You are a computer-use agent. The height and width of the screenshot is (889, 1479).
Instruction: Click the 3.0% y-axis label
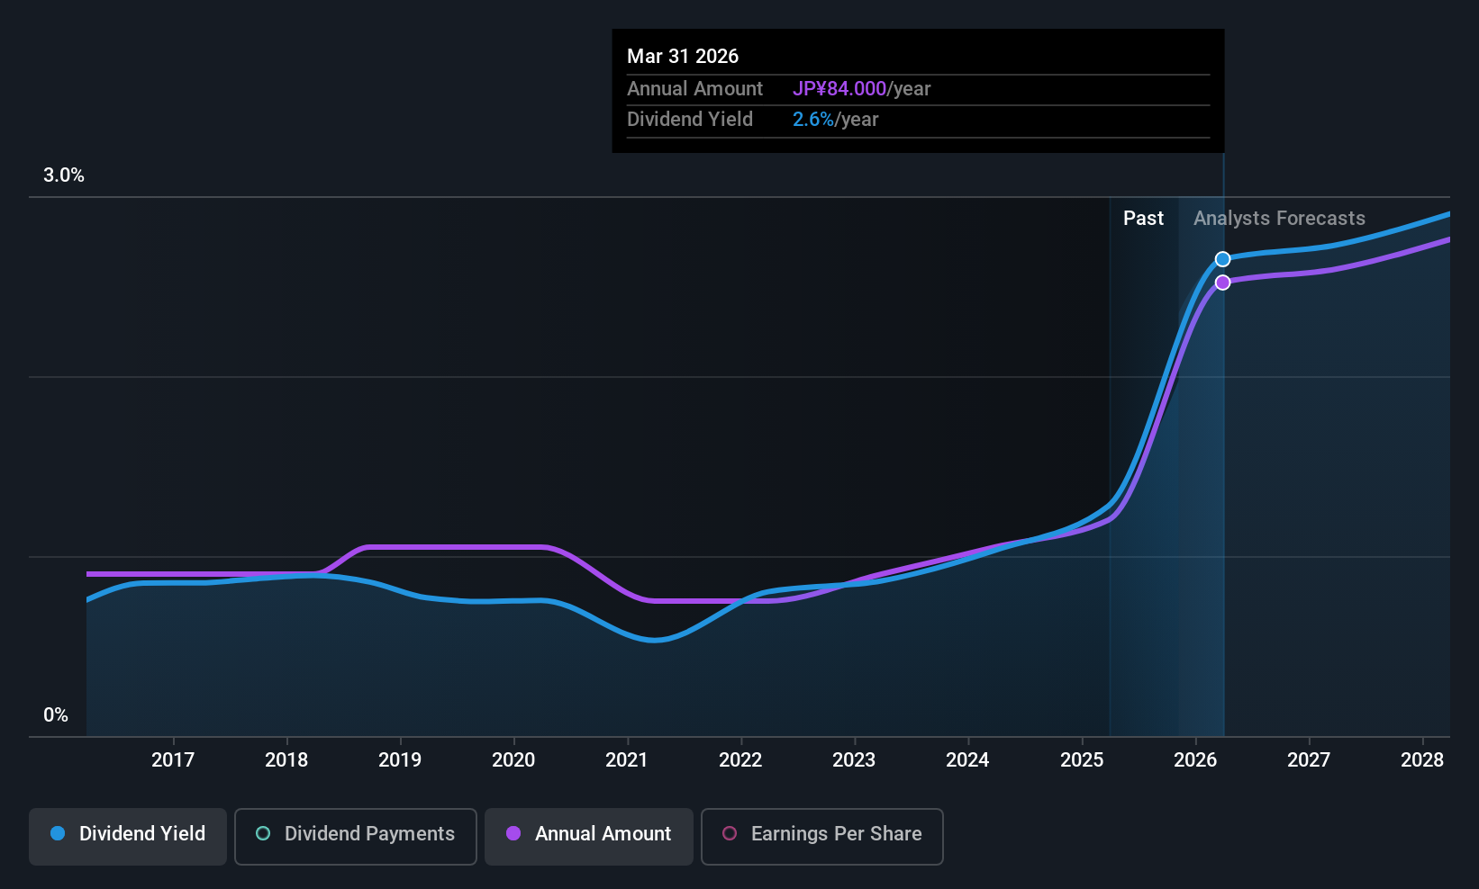[64, 175]
